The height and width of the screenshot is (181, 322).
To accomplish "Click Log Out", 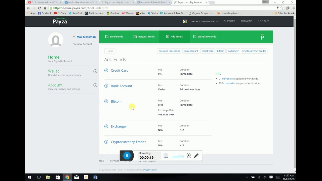I will tap(263, 21).
